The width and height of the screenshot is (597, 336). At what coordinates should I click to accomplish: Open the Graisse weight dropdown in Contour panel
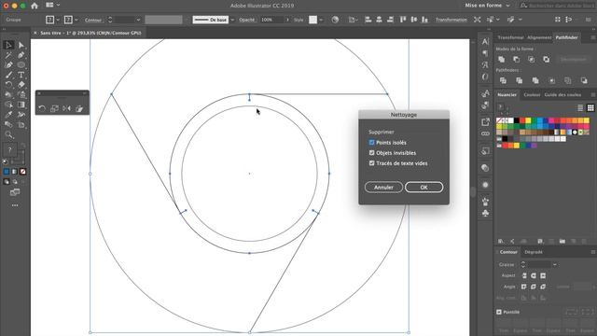(555, 264)
